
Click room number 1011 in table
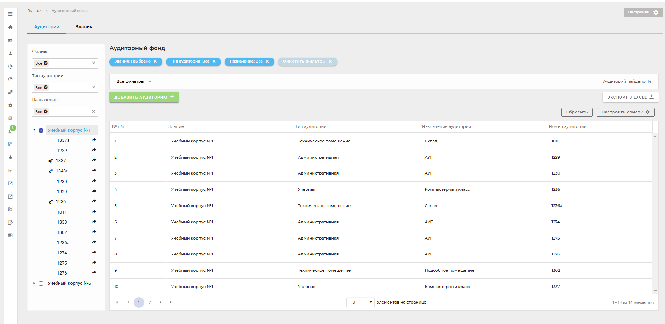coord(555,141)
